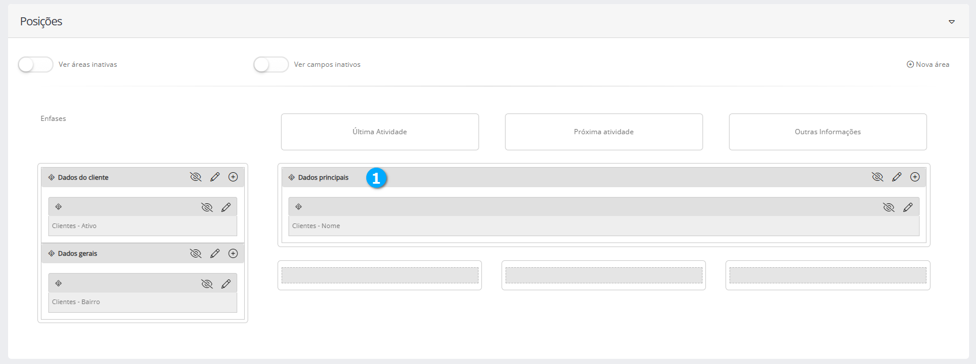976x364 pixels.
Task: Edit the Clientes - Bairro field
Action: 226,284
